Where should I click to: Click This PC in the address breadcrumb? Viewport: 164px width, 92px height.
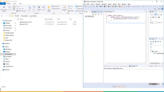click(17, 16)
